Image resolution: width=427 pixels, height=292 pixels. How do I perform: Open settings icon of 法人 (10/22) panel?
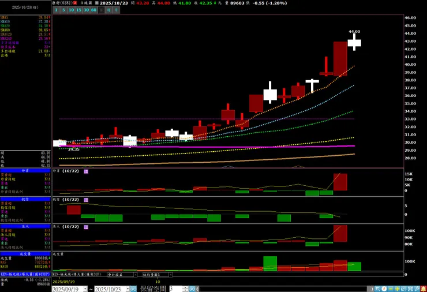[x=86, y=227]
